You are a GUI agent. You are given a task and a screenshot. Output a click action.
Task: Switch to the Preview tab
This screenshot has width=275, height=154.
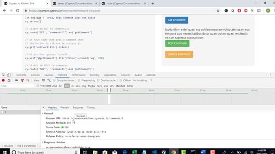(x=65, y=107)
